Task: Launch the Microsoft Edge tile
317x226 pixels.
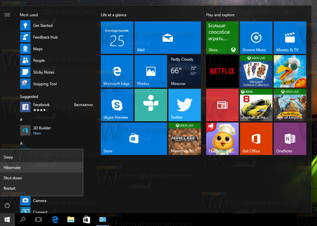Action: tap(117, 71)
